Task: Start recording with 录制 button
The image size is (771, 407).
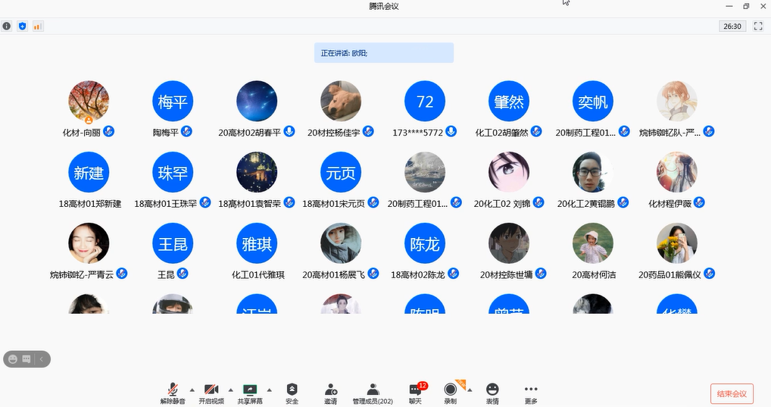Action: click(x=451, y=390)
